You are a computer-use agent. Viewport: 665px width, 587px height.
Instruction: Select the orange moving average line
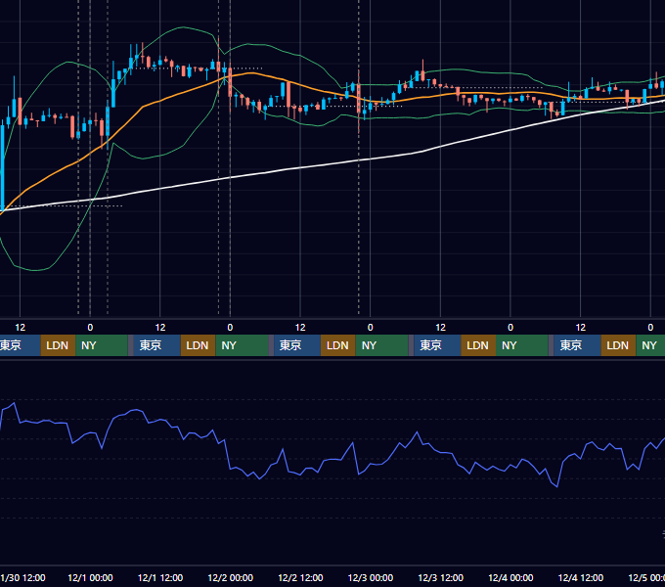(x=144, y=106)
